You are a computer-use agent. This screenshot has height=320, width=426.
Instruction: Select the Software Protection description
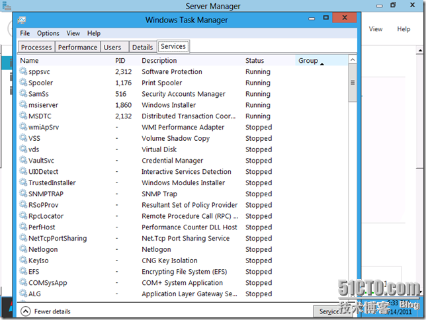click(172, 71)
